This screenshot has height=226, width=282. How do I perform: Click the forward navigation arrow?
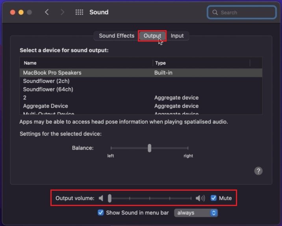(62, 12)
